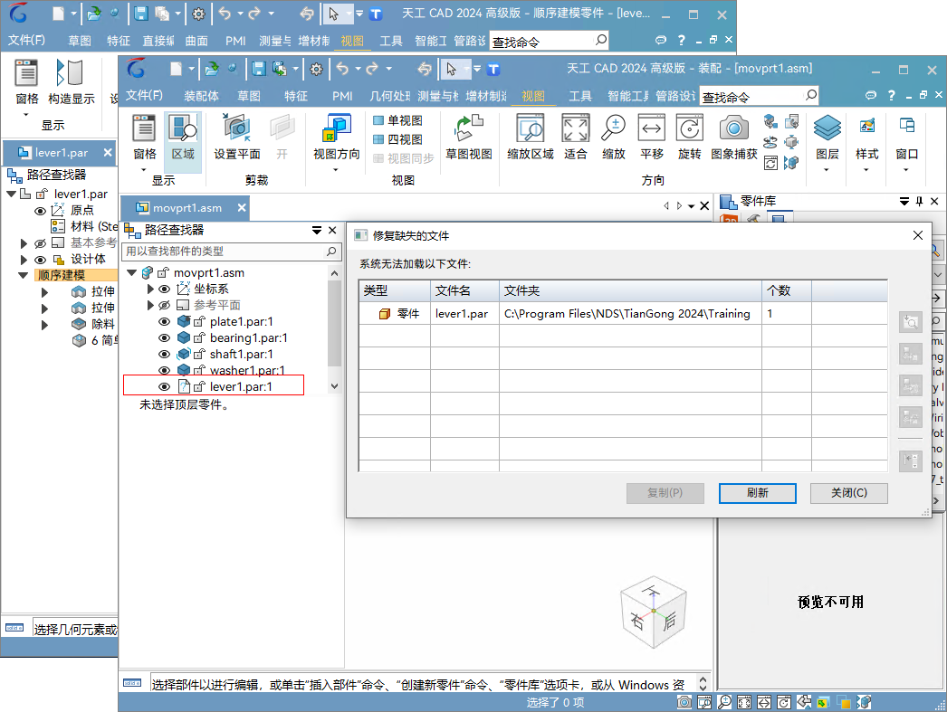Select shaft1.par:1 in the assembly tree
Image resolution: width=947 pixels, height=712 pixels.
pos(241,354)
